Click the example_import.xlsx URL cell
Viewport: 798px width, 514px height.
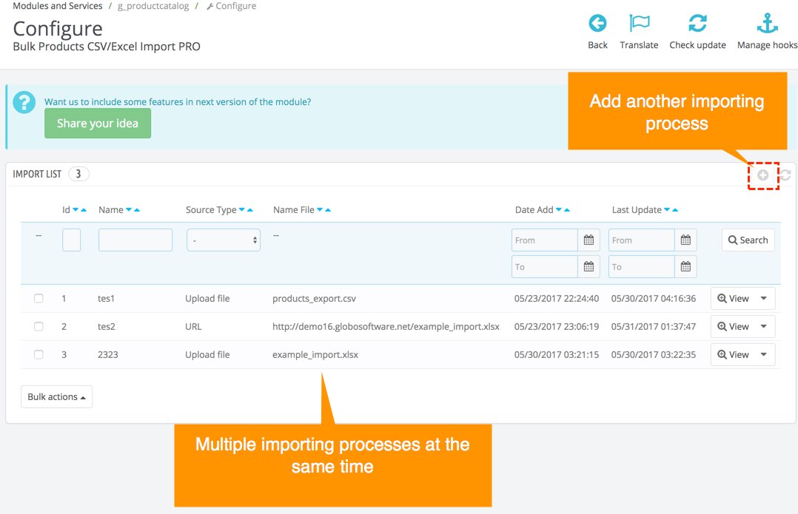[x=386, y=326]
